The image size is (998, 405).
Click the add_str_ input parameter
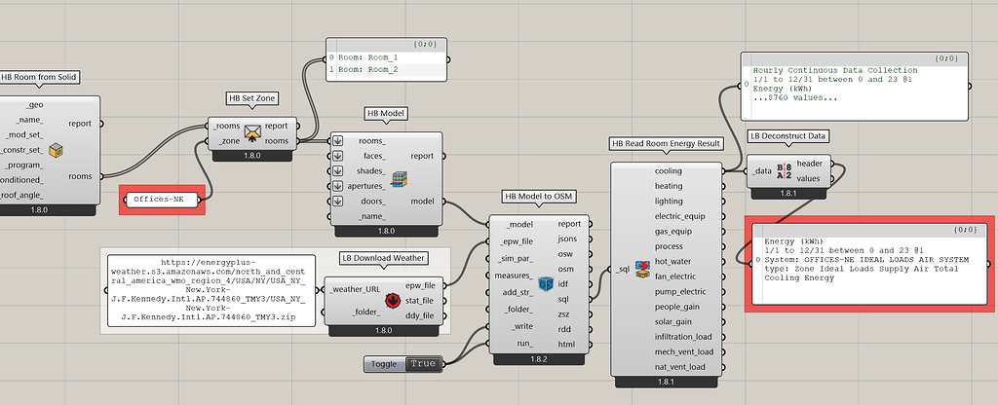tap(518, 292)
